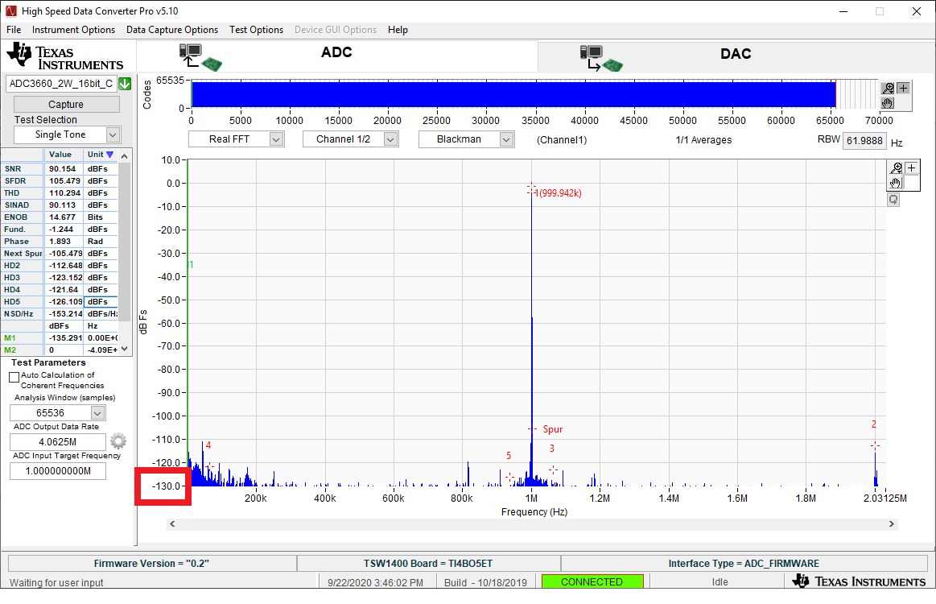Enable Auto Calculation of Coherent Frequencies
The image size is (936, 604).
point(14,375)
